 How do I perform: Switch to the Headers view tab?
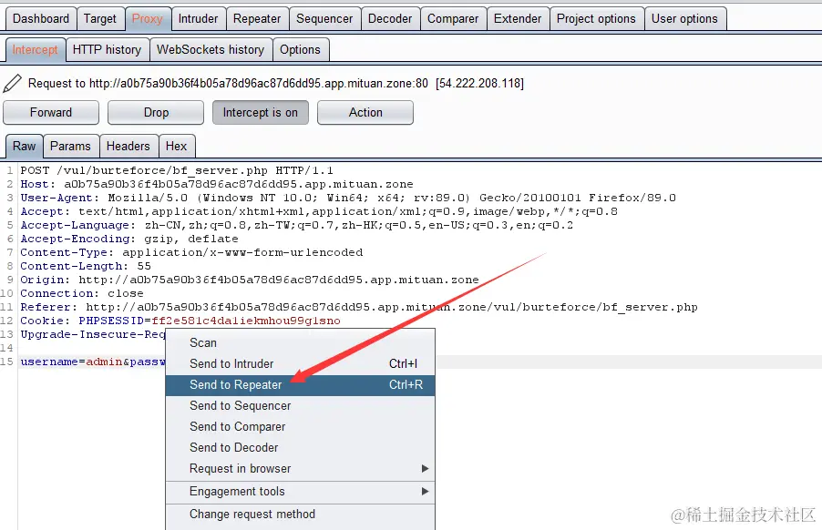[128, 146]
